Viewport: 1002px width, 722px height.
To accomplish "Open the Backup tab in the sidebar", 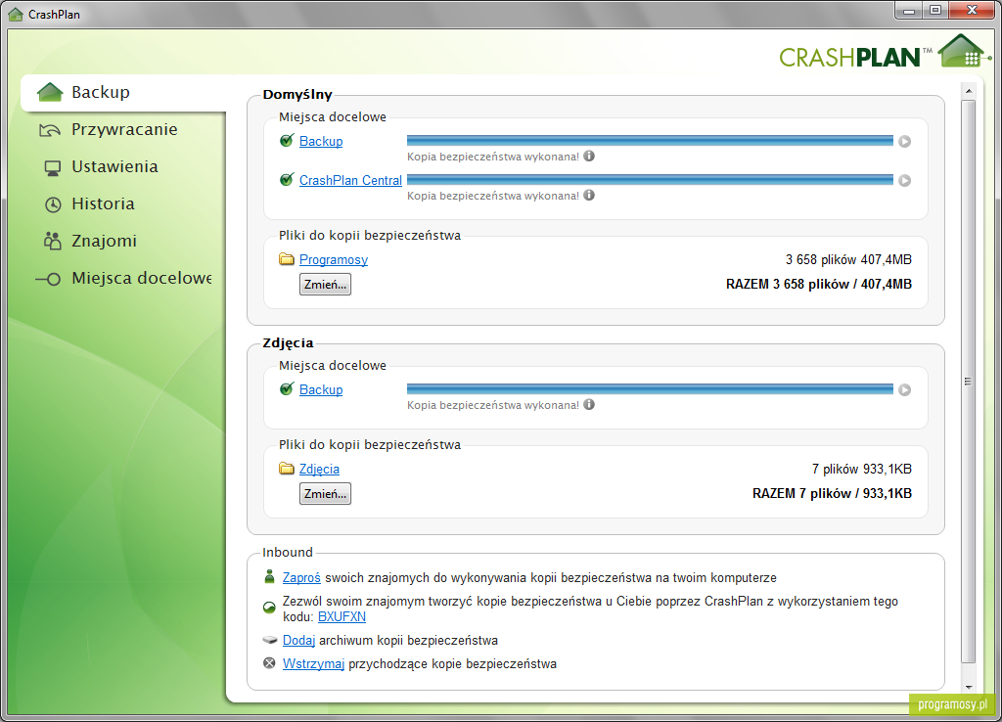I will [122, 93].
